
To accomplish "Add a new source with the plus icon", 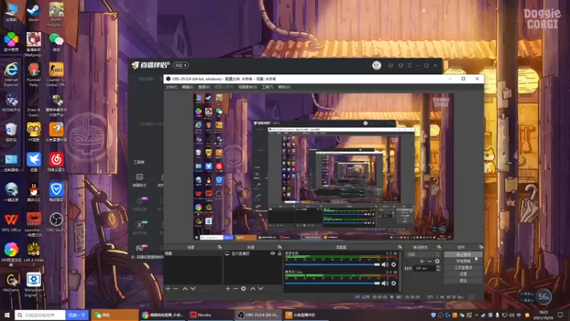I will 227,289.
